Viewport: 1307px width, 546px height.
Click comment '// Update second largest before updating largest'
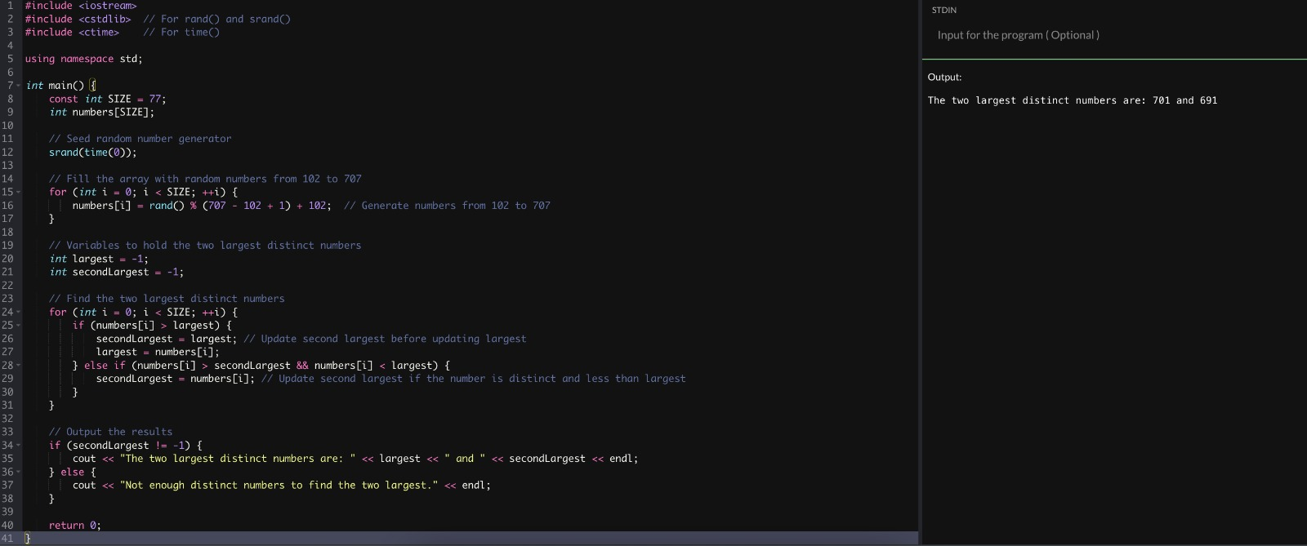tap(386, 339)
